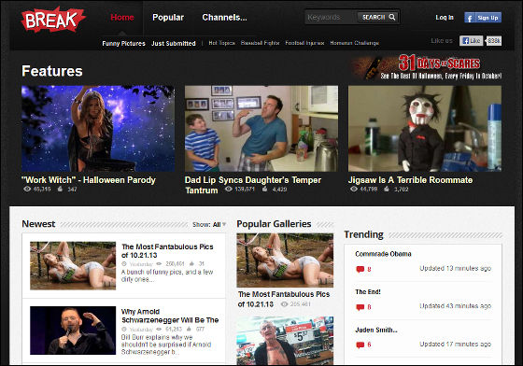Click eye icon in Popular Galleries caption

284,304
